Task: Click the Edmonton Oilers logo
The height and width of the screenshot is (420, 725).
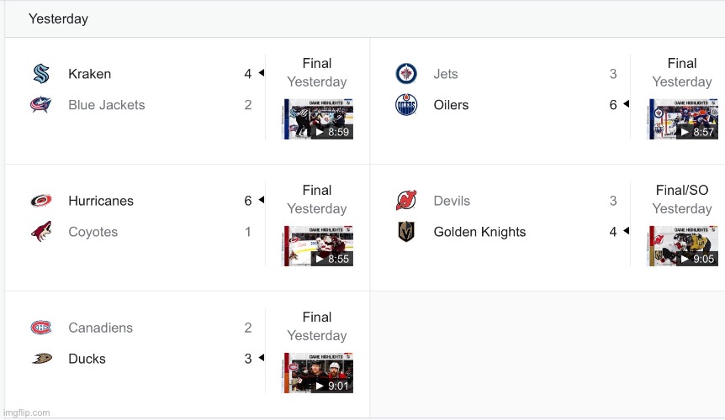Action: tap(406, 105)
